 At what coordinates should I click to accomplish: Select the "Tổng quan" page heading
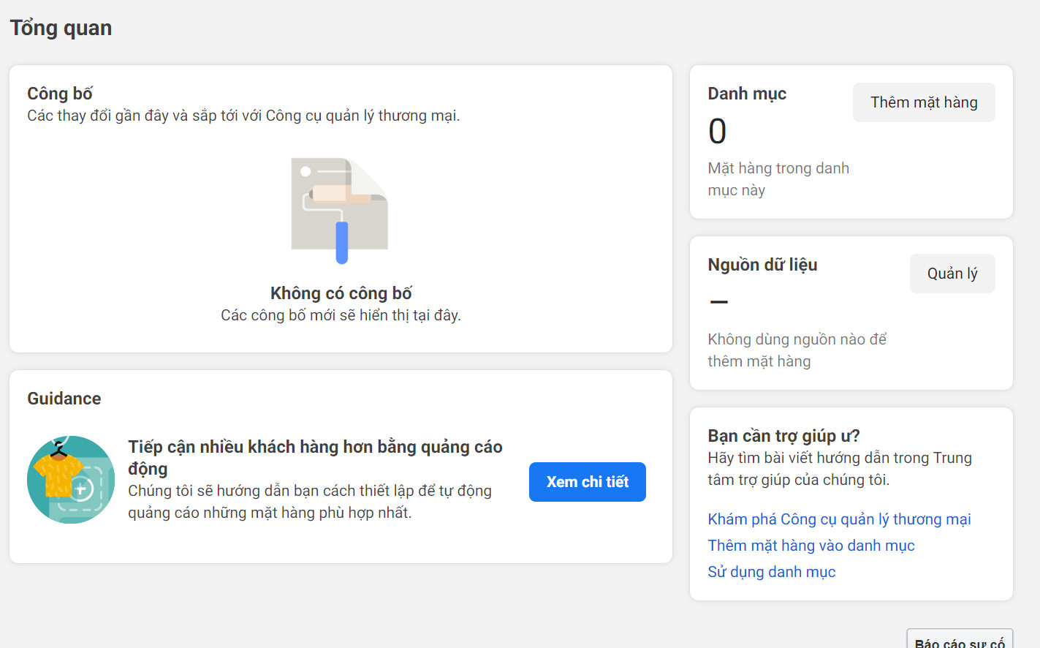(x=61, y=28)
